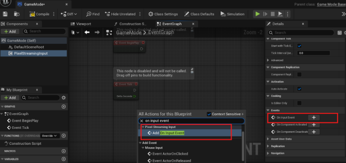
Task: Open the Diff dropdown
Action: [x=69, y=14]
